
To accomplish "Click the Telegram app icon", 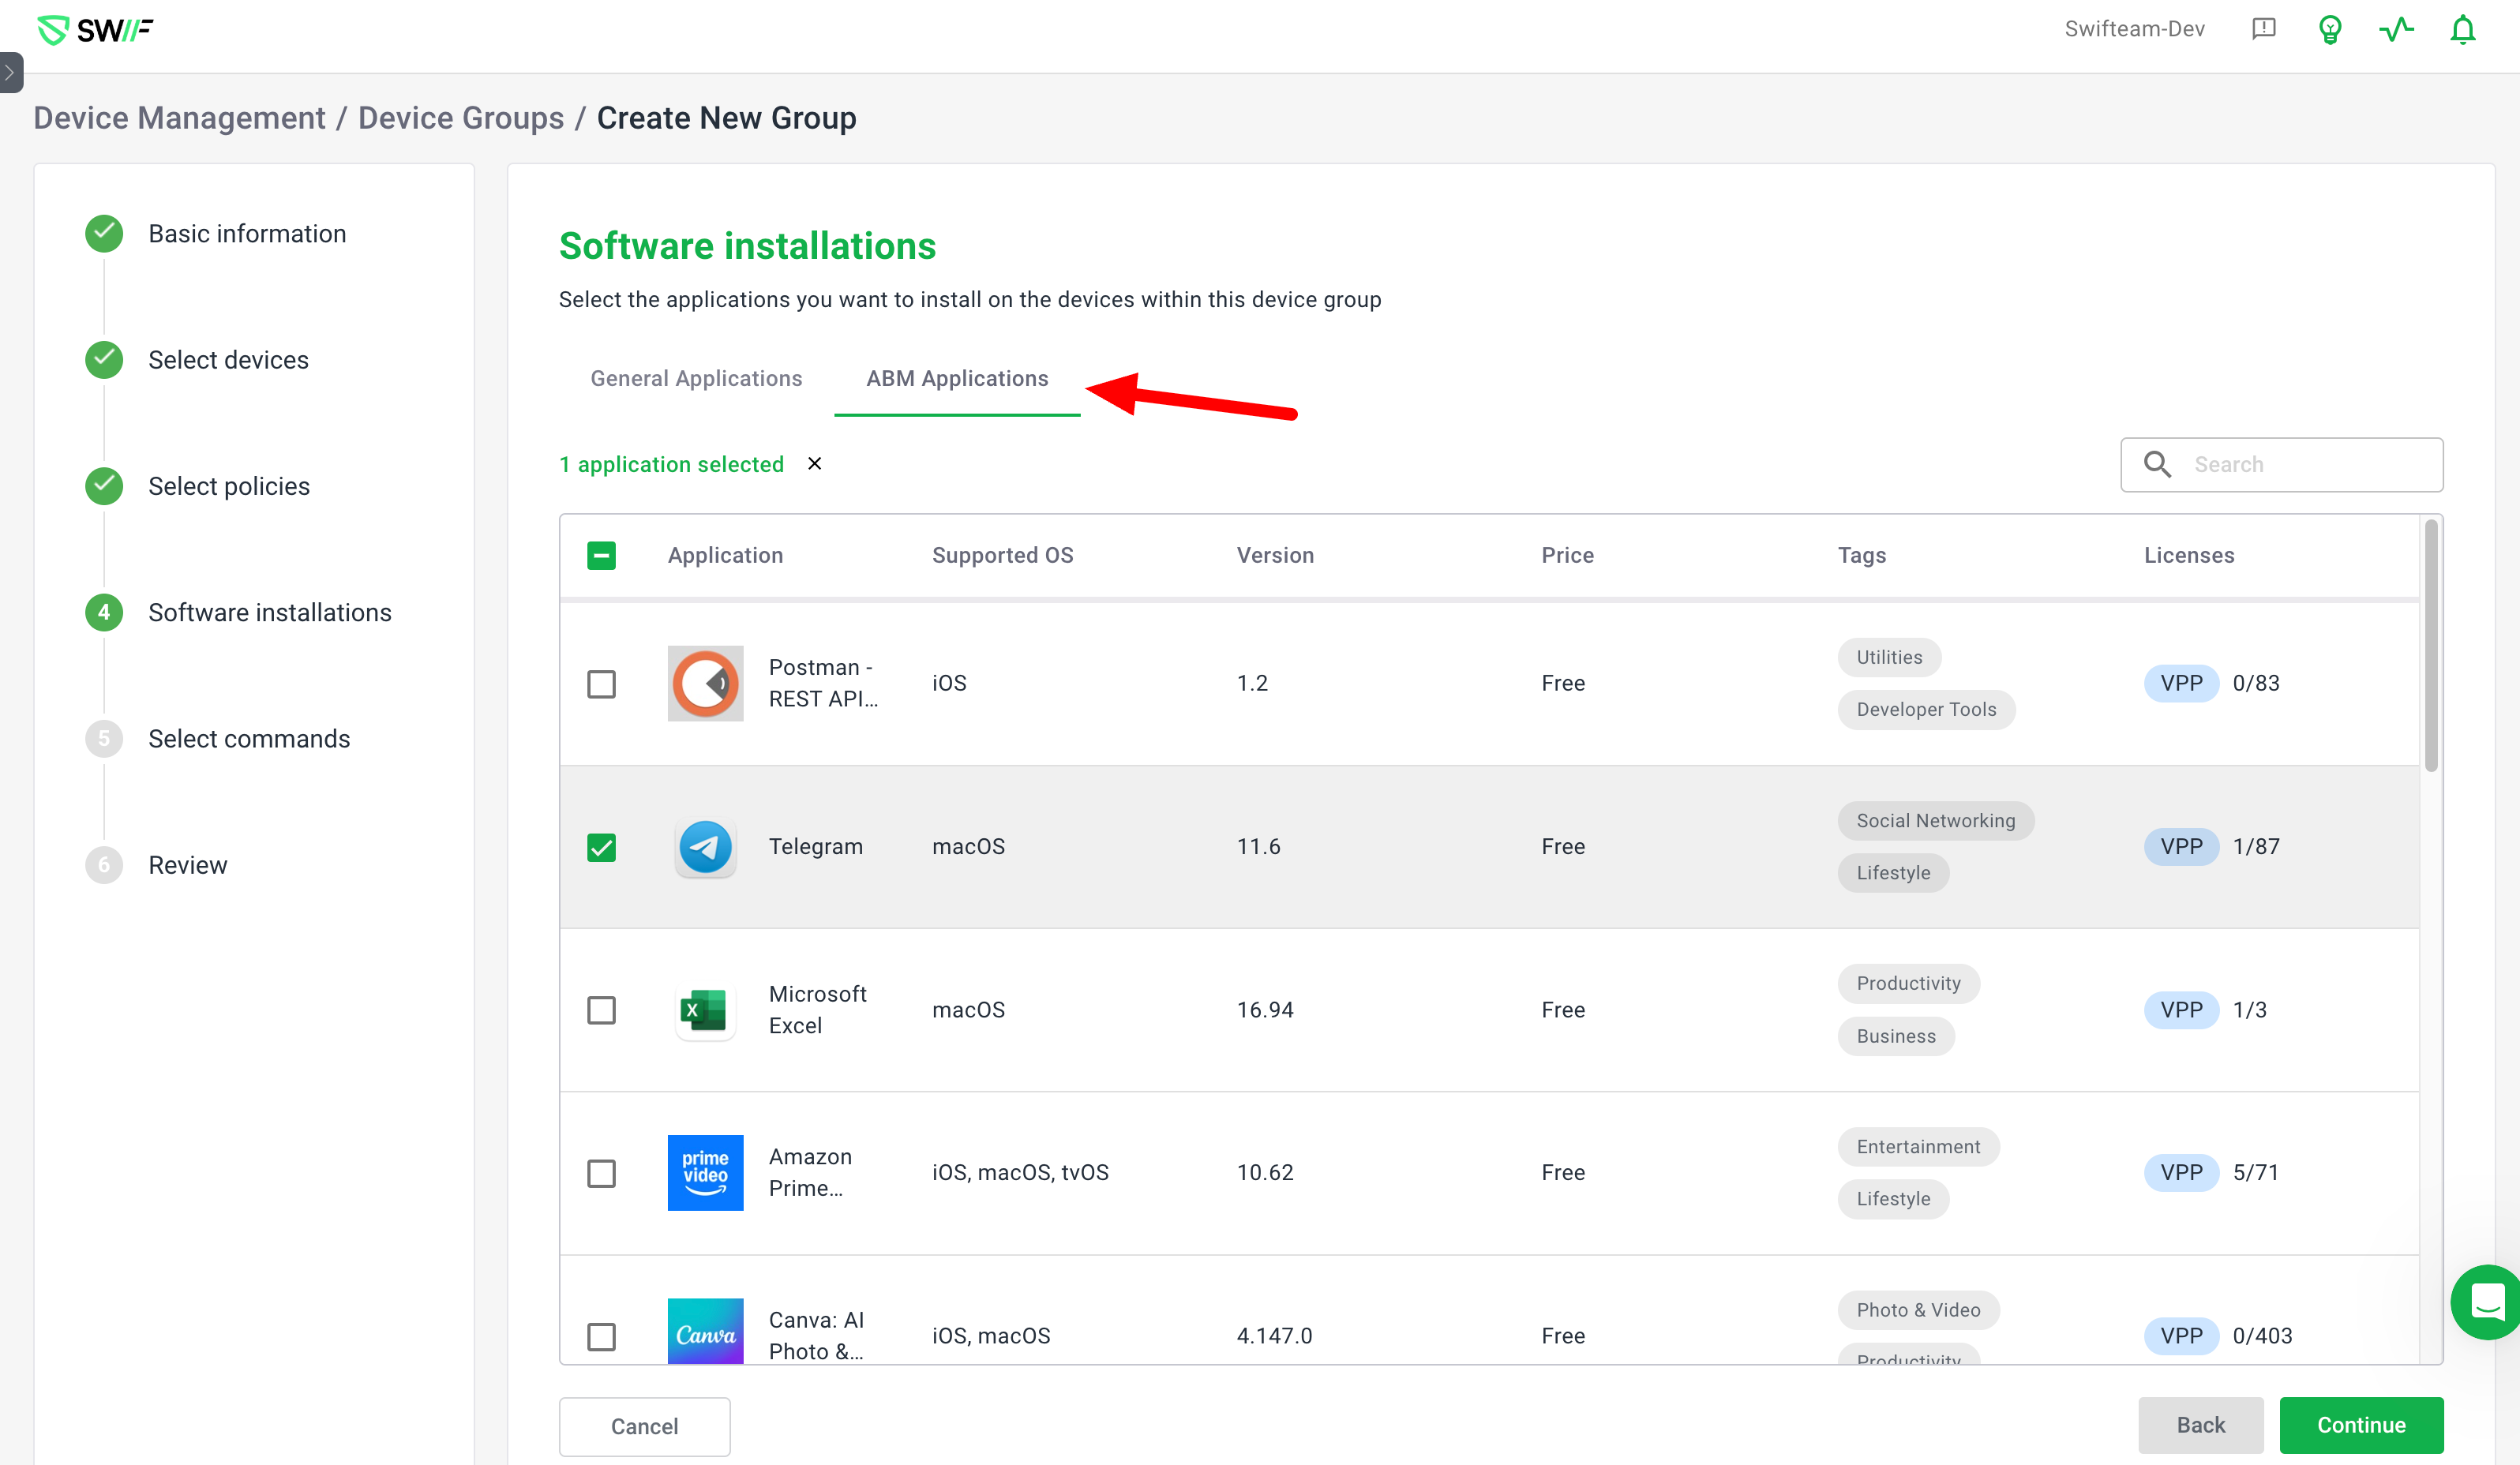I will (705, 847).
